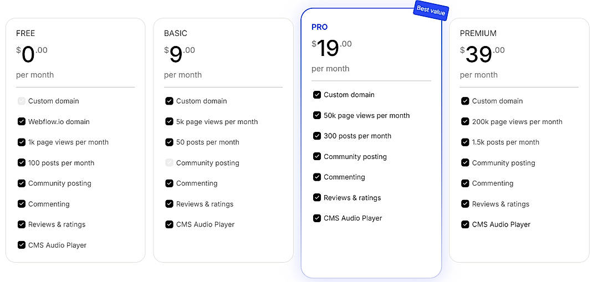Click Community posting label in BASIC plan
593x282 pixels.
208,163
